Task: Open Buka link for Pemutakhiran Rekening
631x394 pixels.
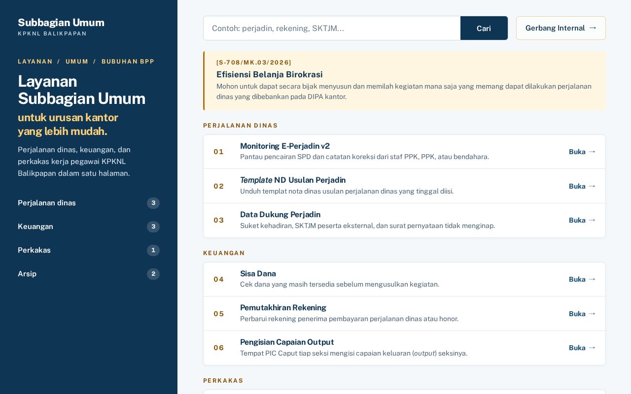Action: pyautogui.click(x=582, y=314)
